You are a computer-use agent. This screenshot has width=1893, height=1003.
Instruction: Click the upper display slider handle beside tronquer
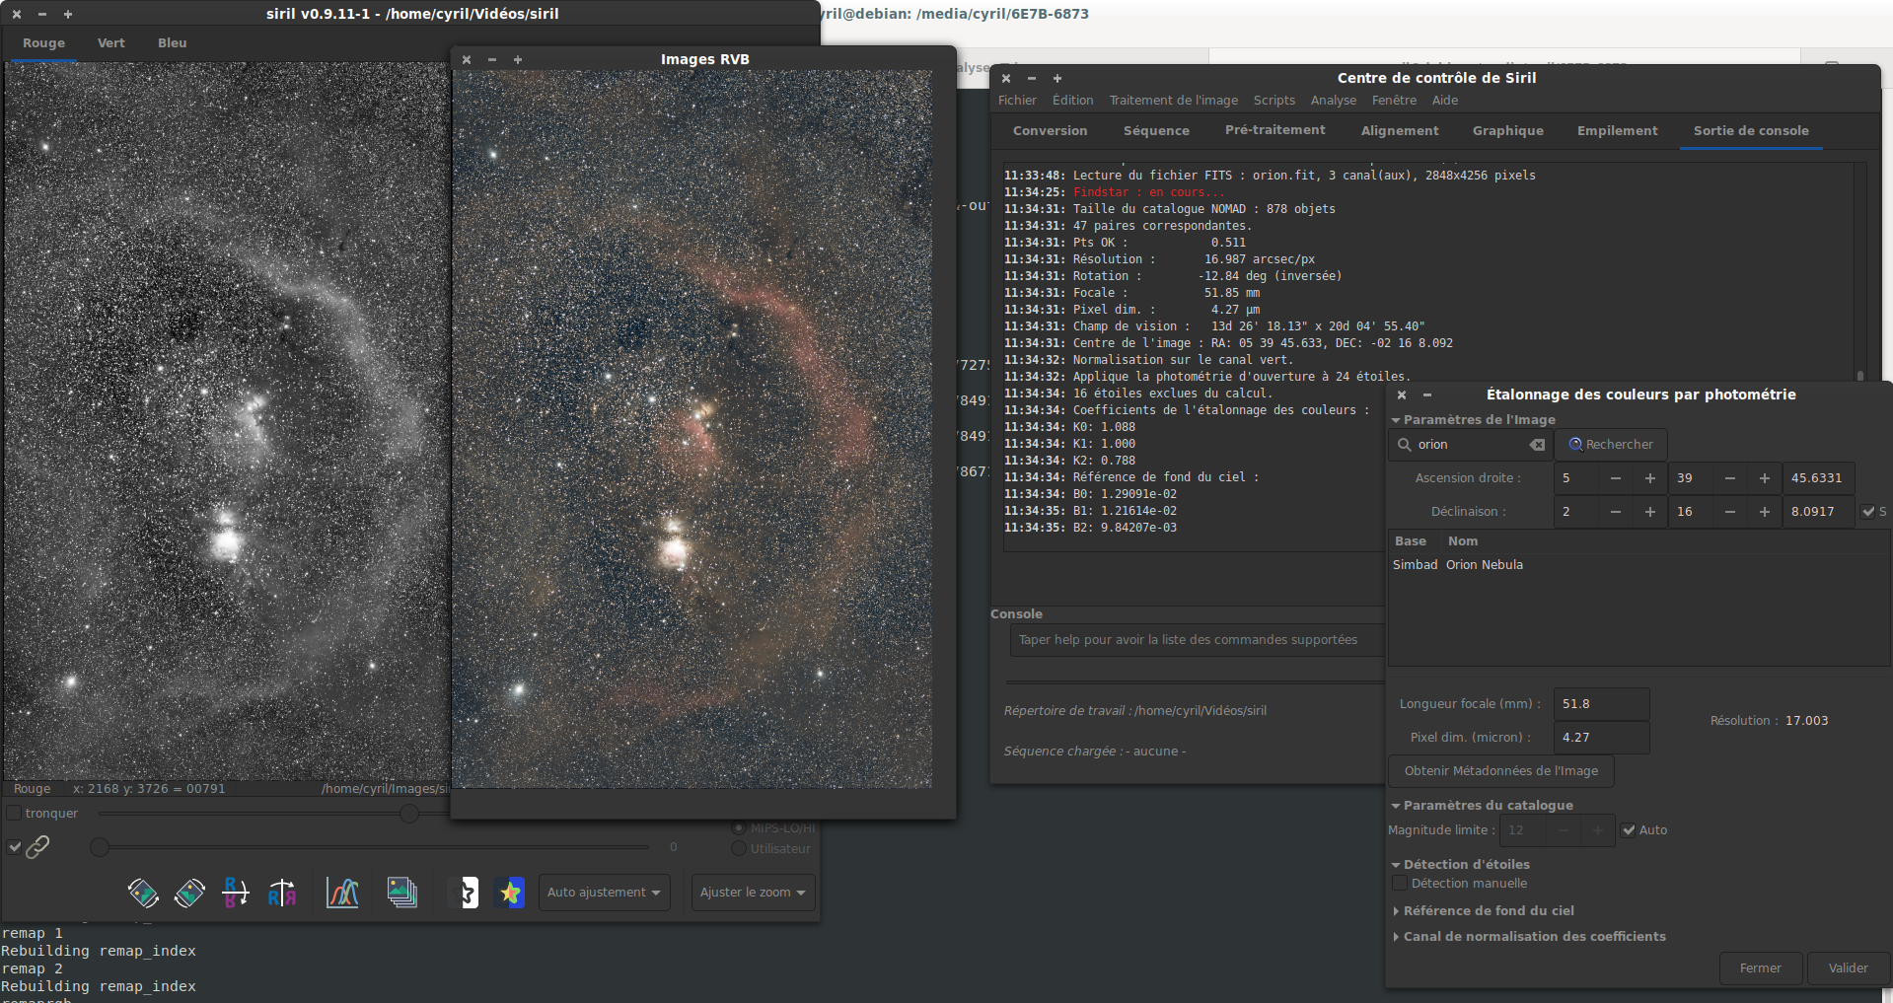(x=409, y=814)
